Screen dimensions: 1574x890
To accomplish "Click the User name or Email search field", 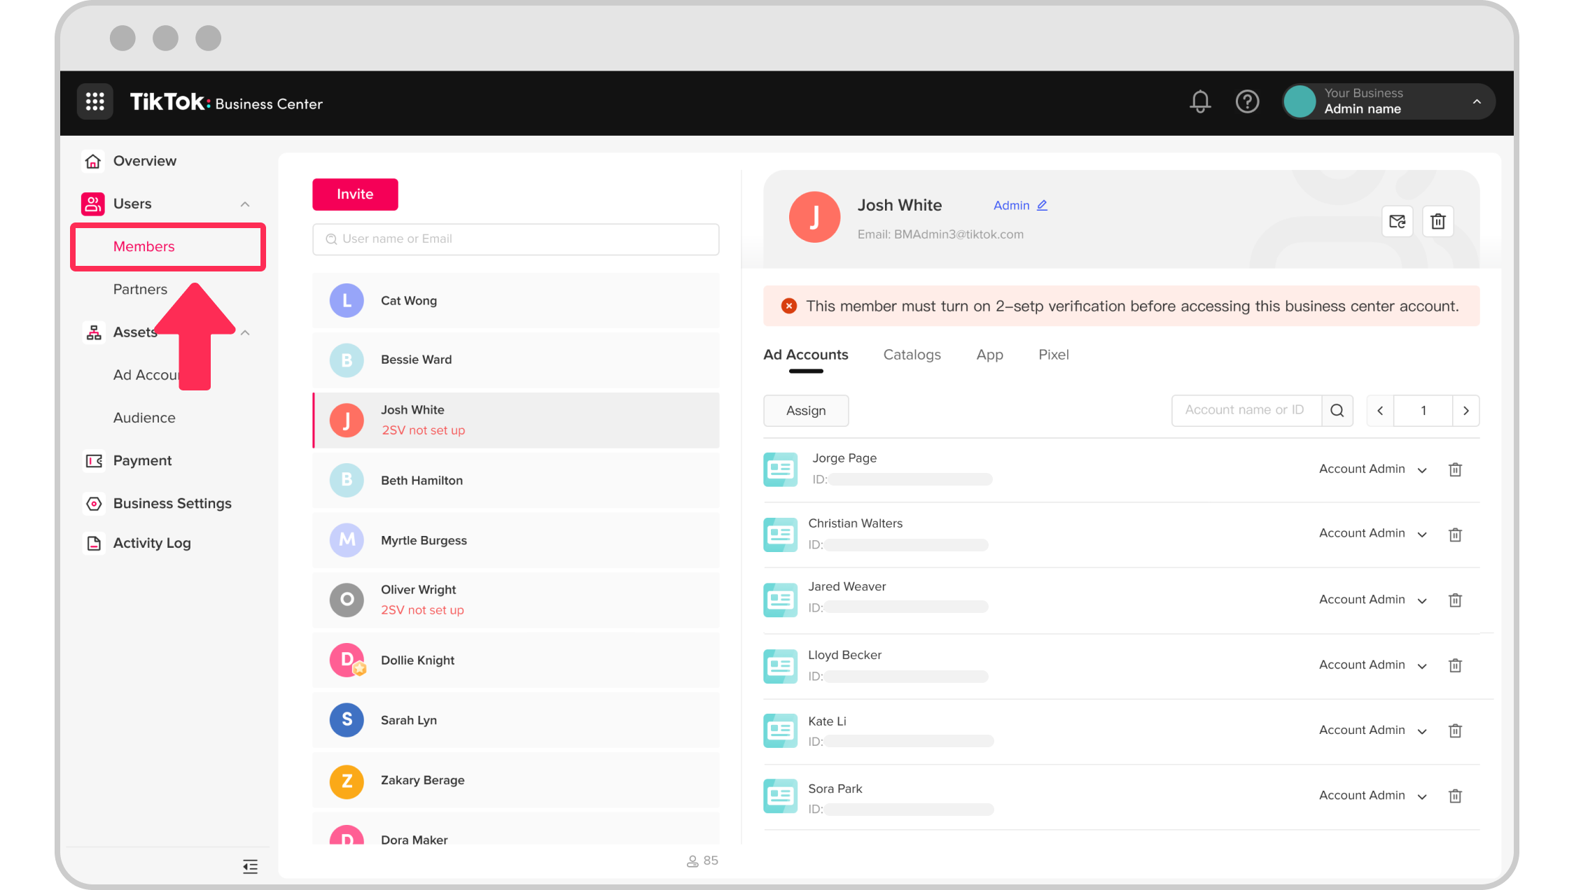I will (515, 239).
